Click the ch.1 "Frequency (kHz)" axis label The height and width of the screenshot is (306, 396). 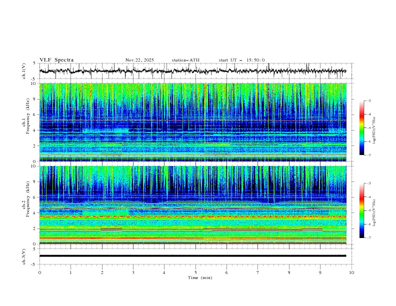[28, 116]
